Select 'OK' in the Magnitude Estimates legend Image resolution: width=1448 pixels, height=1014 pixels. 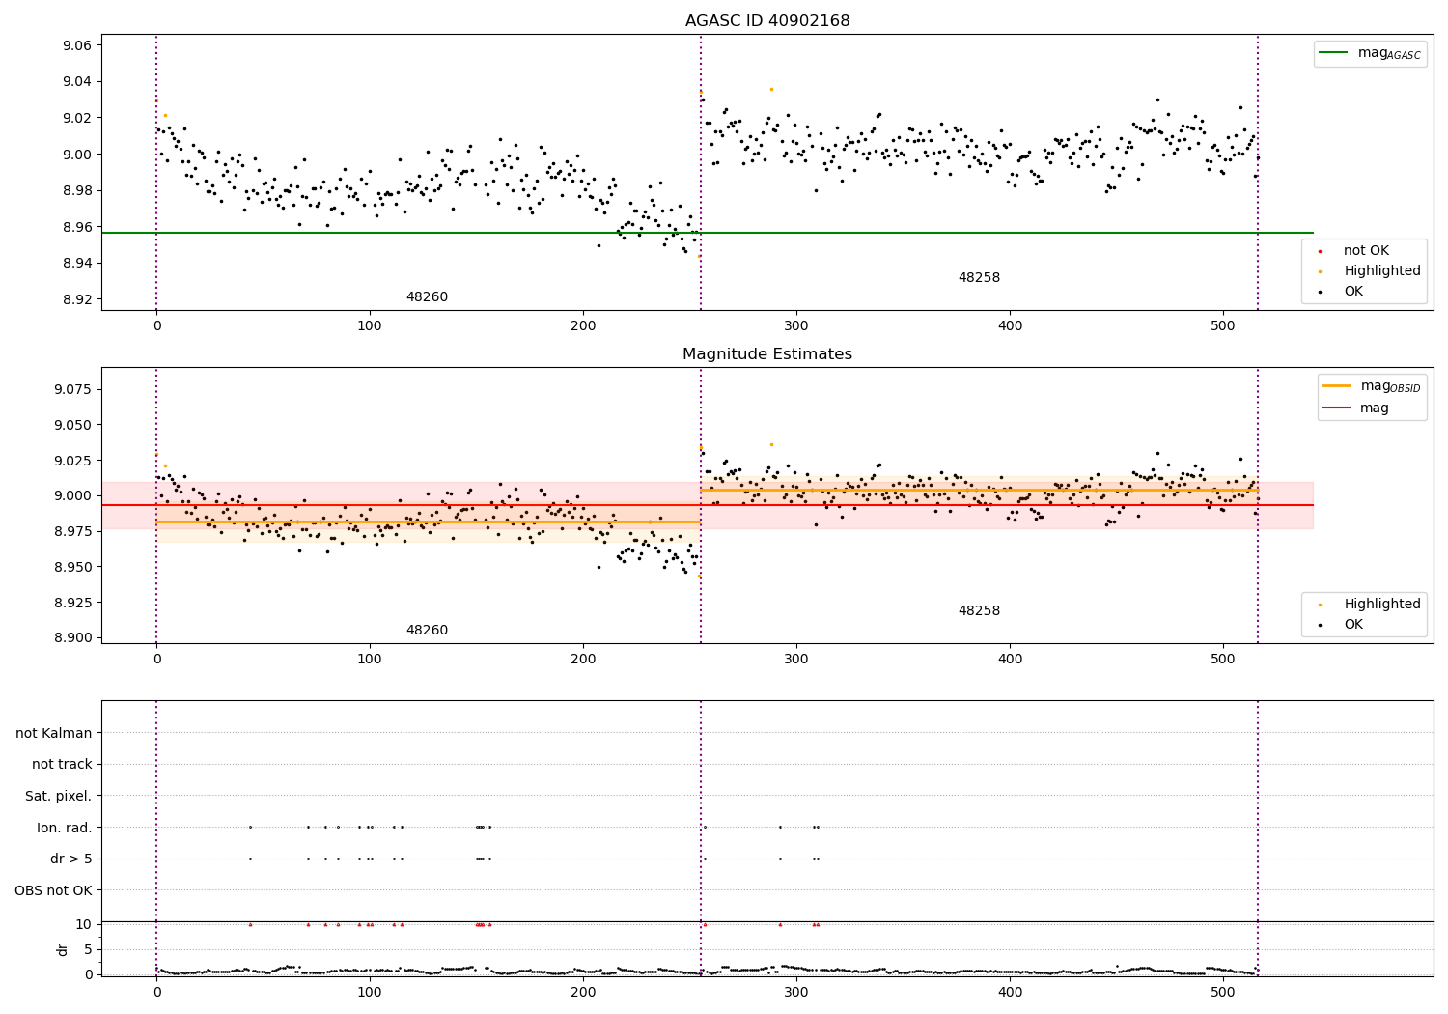click(x=1353, y=625)
